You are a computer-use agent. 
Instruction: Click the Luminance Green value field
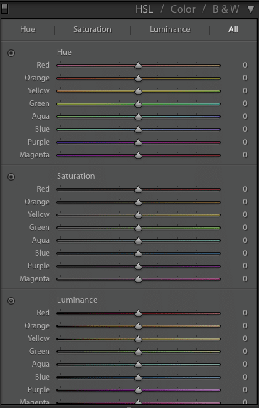pyautogui.click(x=245, y=351)
